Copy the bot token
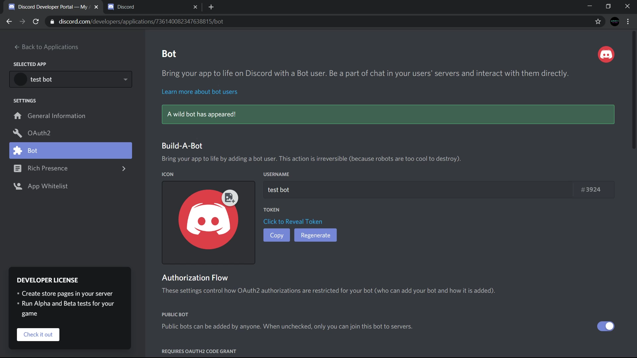The image size is (637, 358). tap(276, 235)
